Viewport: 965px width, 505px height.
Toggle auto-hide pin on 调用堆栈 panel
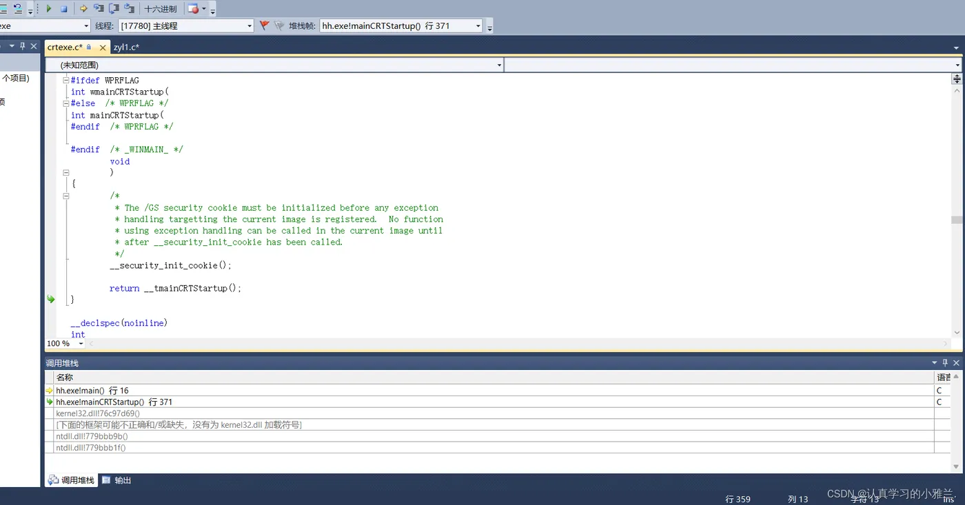tap(945, 363)
